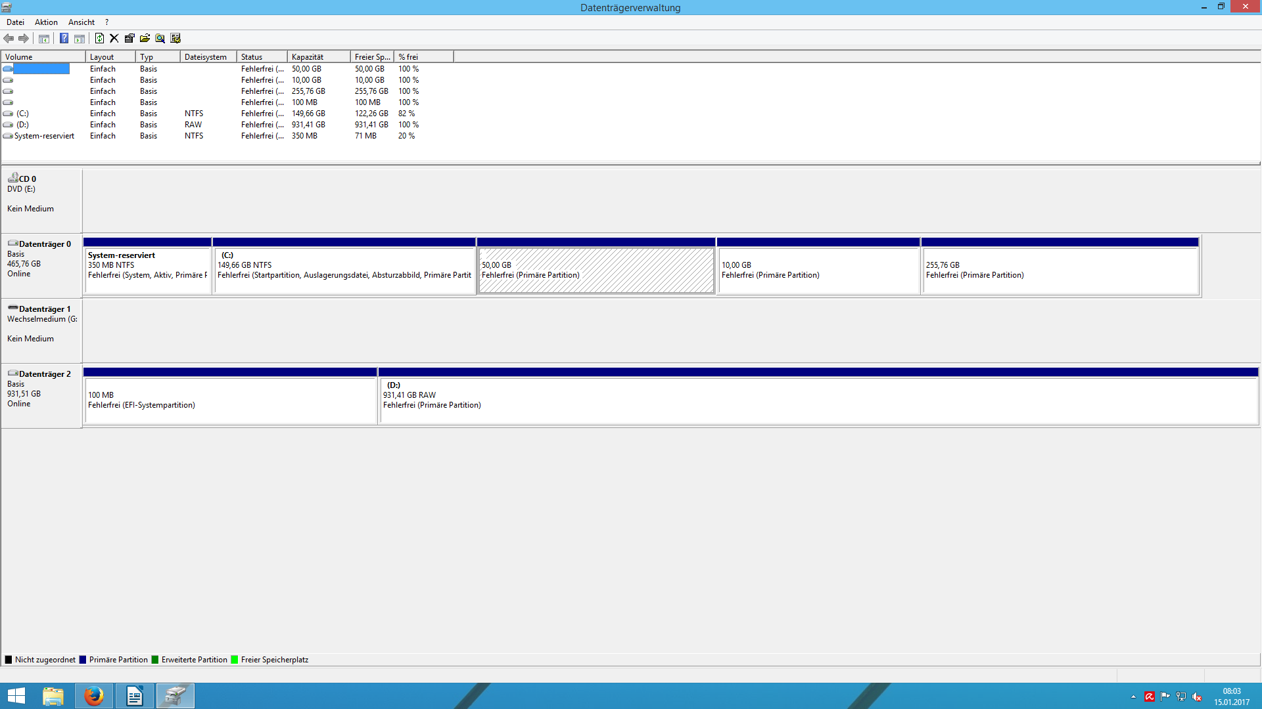Open Help via the blue question-mark icon
This screenshot has height=709, width=1262.
[x=64, y=39]
